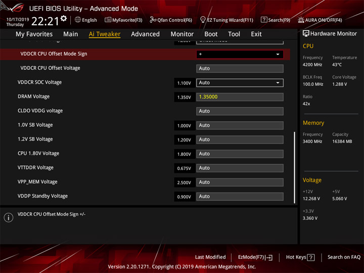This screenshot has height=273, width=364.
Task: Select VPP_MEM Voltage label
Action: 37,182
